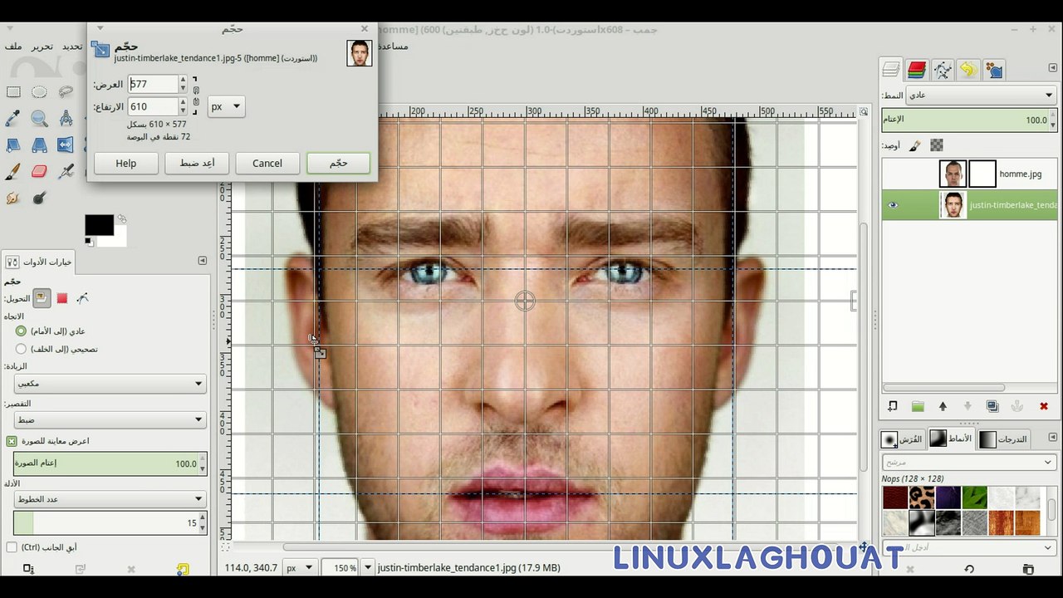
Task: Open px unit dropdown in scale dialog
Action: [226, 106]
